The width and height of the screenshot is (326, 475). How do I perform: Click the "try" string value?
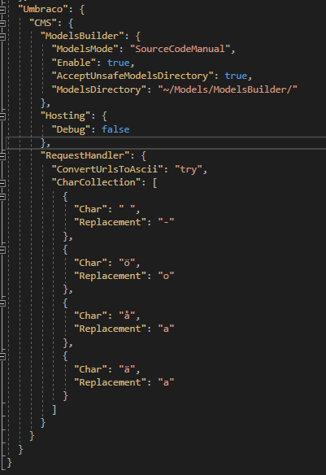pos(189,169)
